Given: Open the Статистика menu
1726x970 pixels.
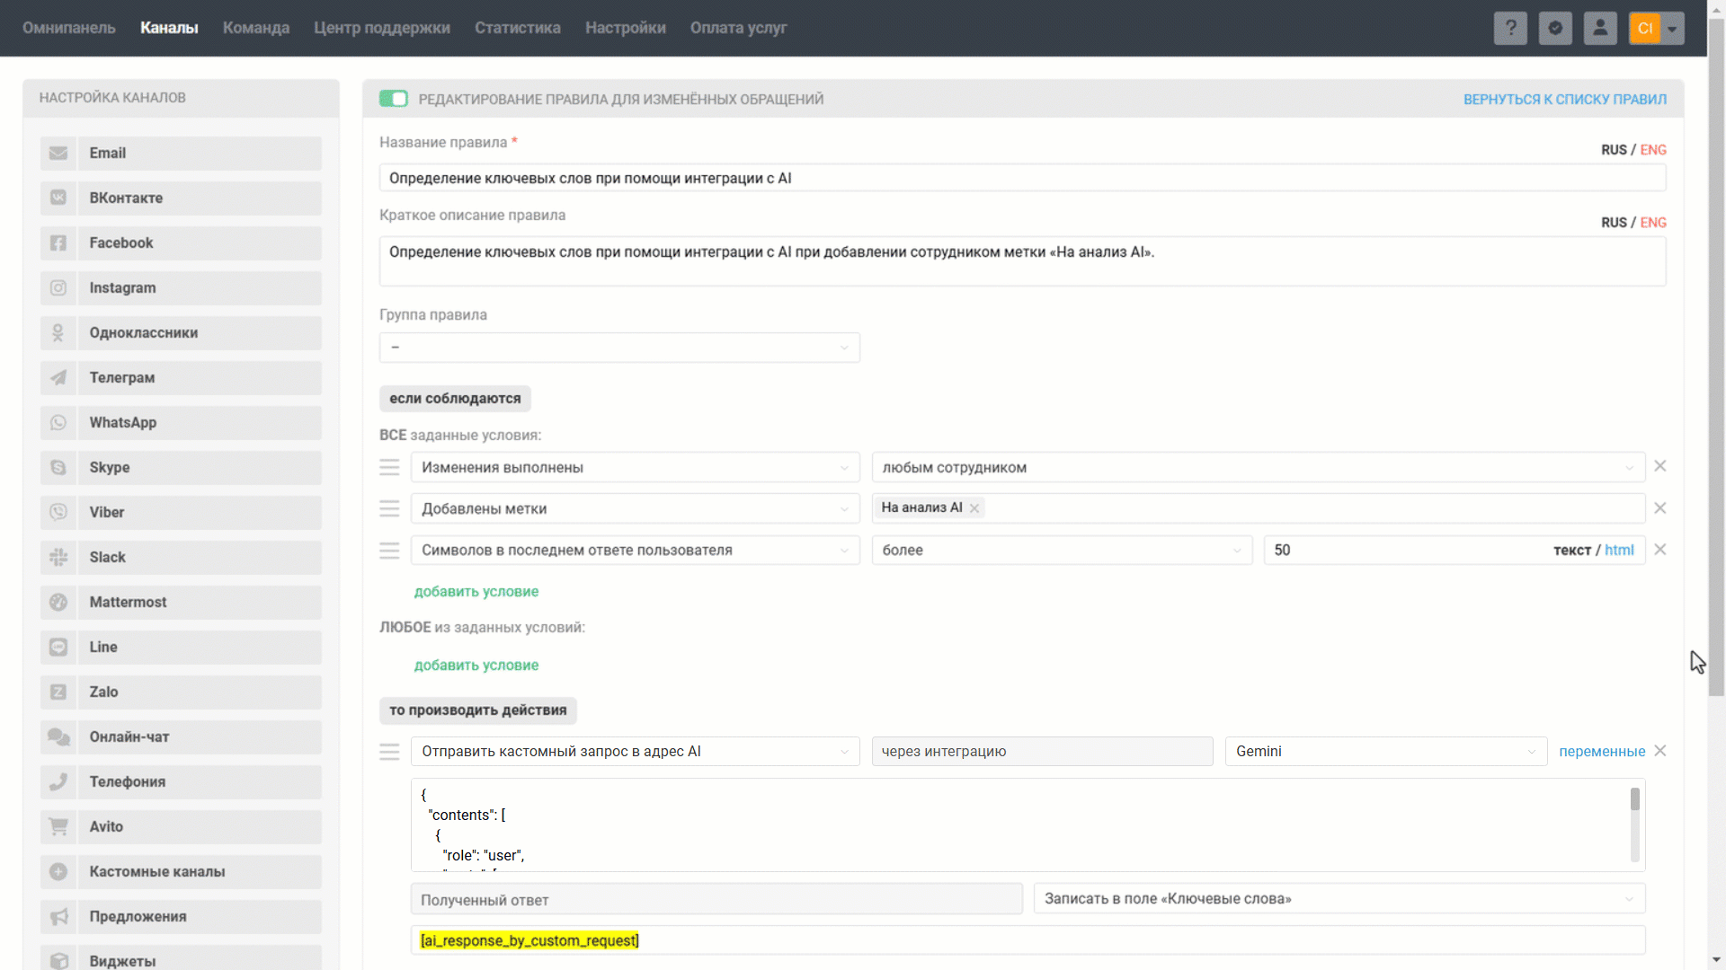Looking at the screenshot, I should click(518, 28).
